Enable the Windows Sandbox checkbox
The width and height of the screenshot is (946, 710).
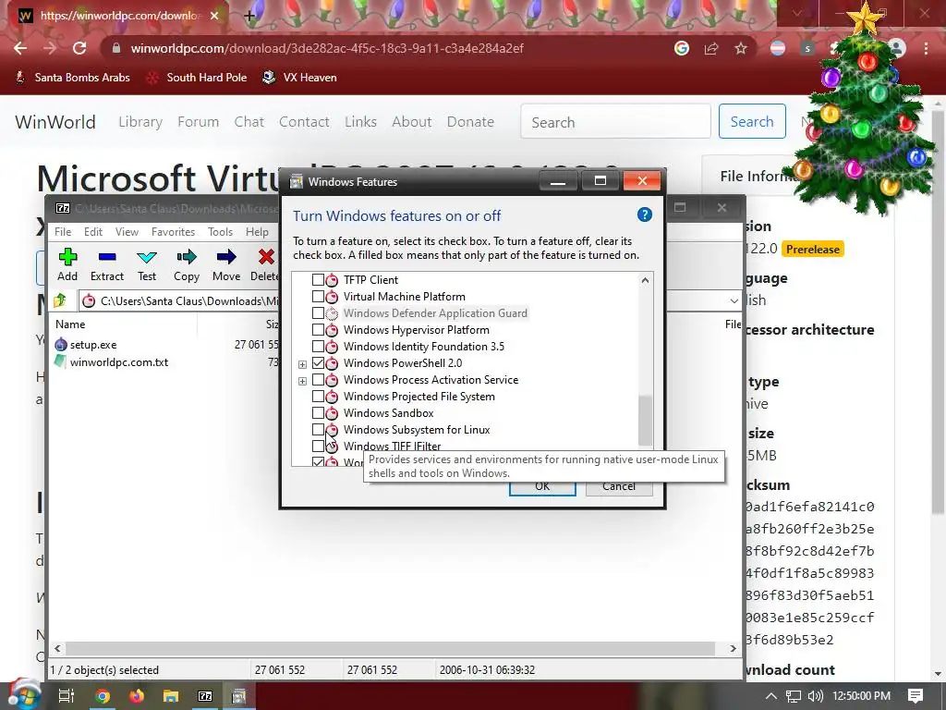(x=318, y=413)
